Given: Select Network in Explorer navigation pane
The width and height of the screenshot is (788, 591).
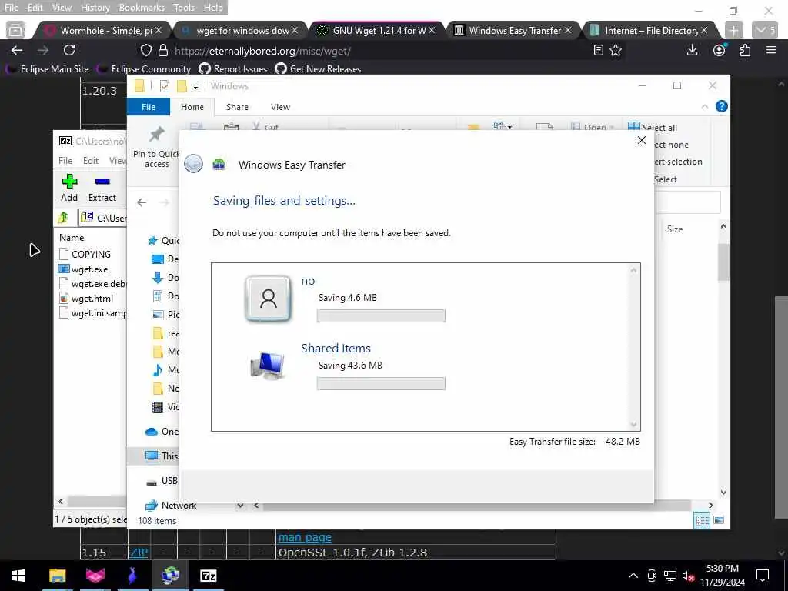Looking at the screenshot, I should pos(171,505).
